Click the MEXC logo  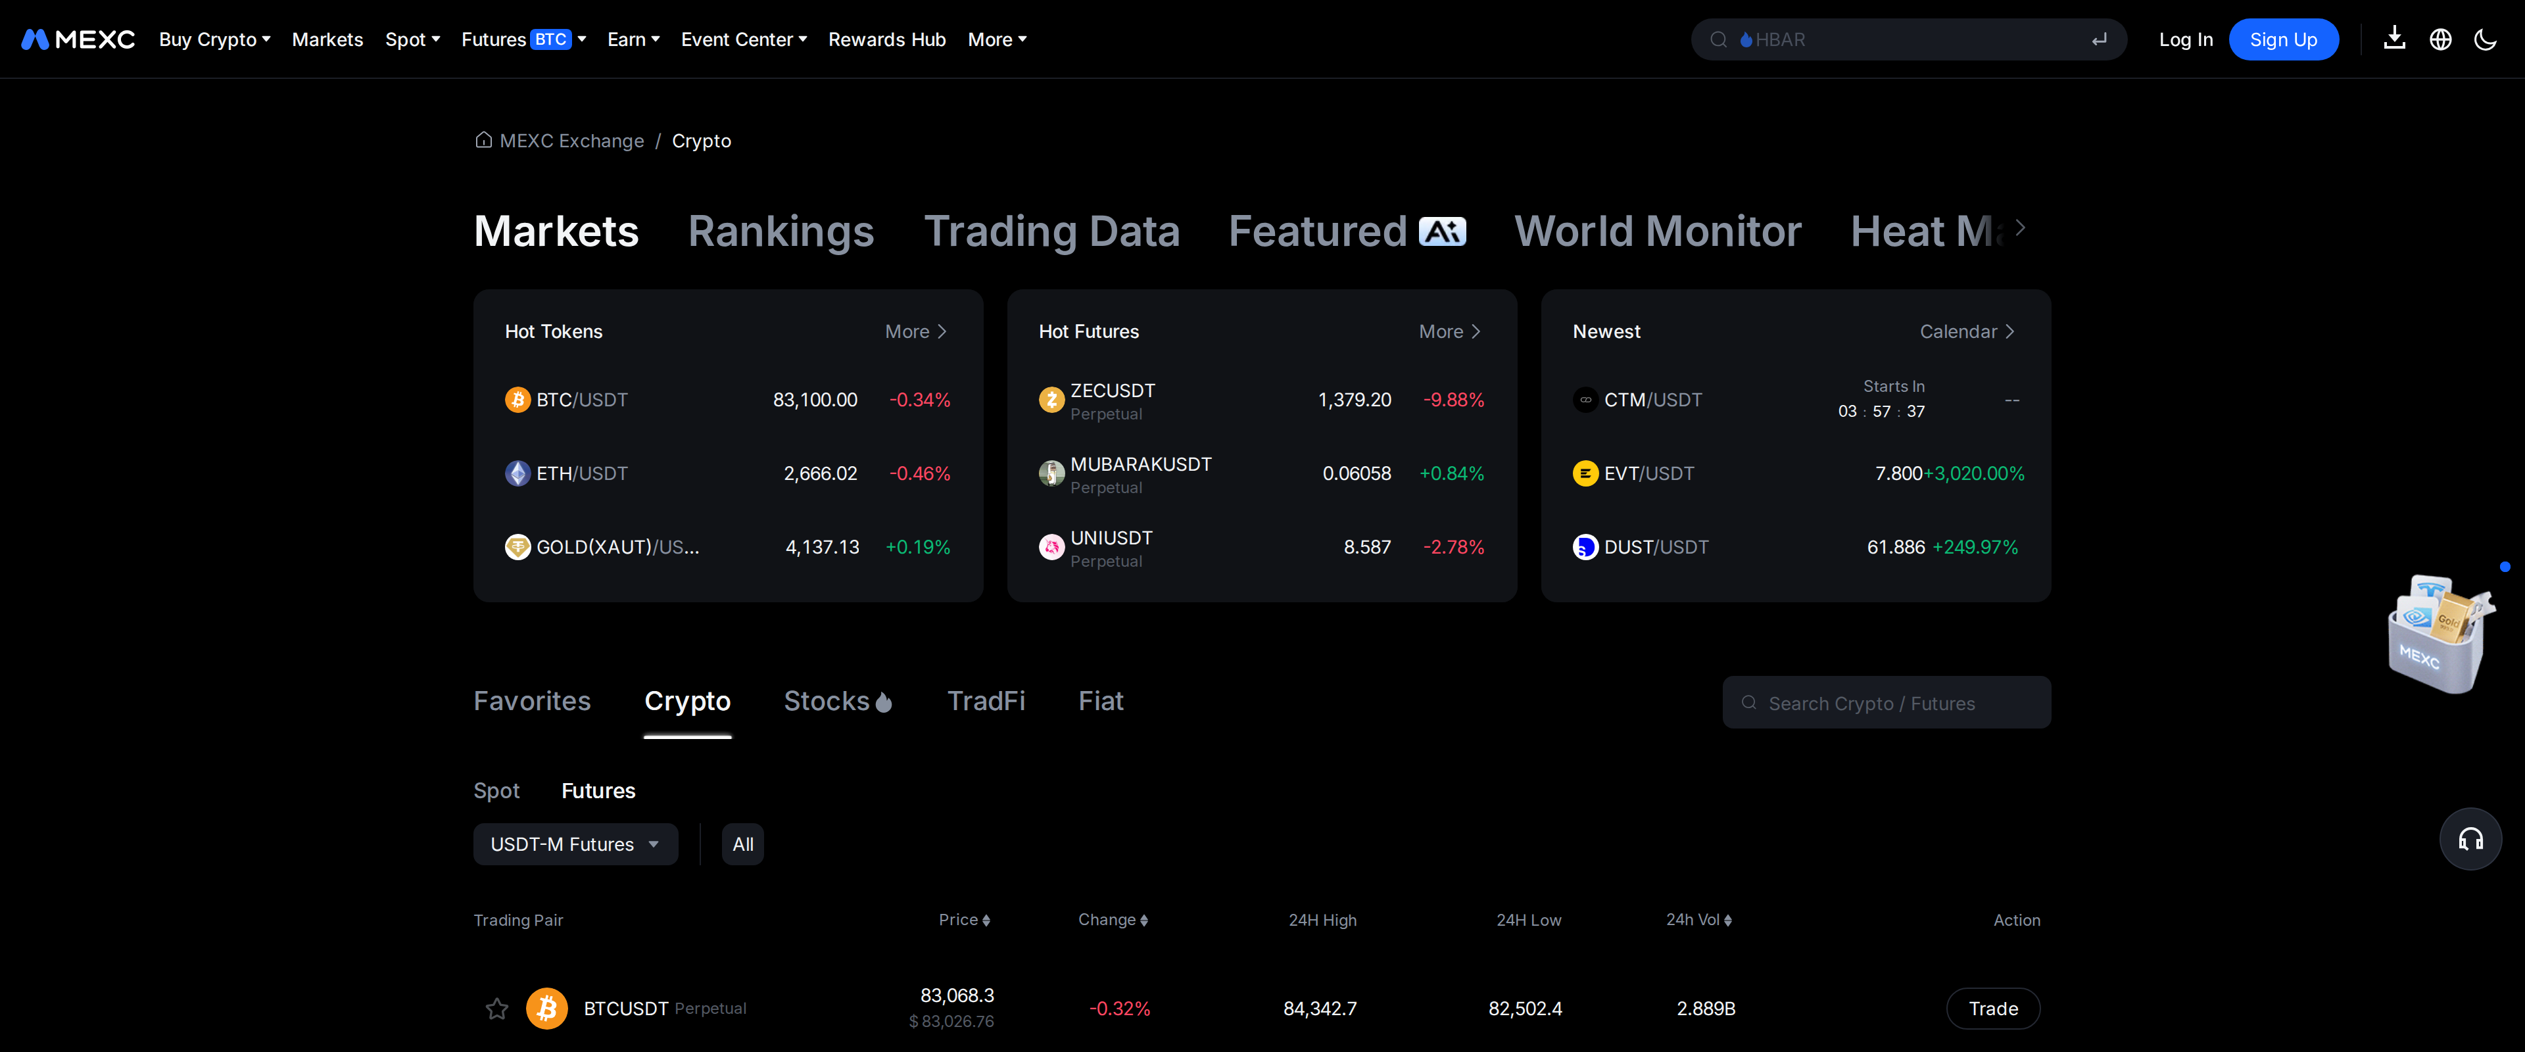click(x=78, y=39)
